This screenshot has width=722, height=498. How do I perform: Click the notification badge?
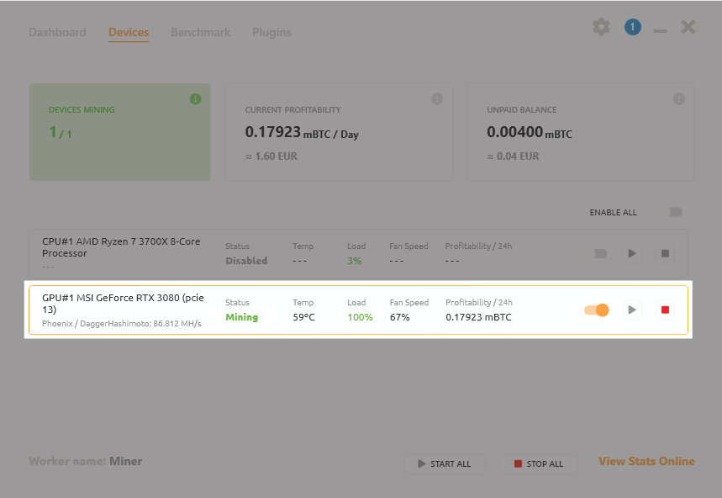pyautogui.click(x=633, y=26)
